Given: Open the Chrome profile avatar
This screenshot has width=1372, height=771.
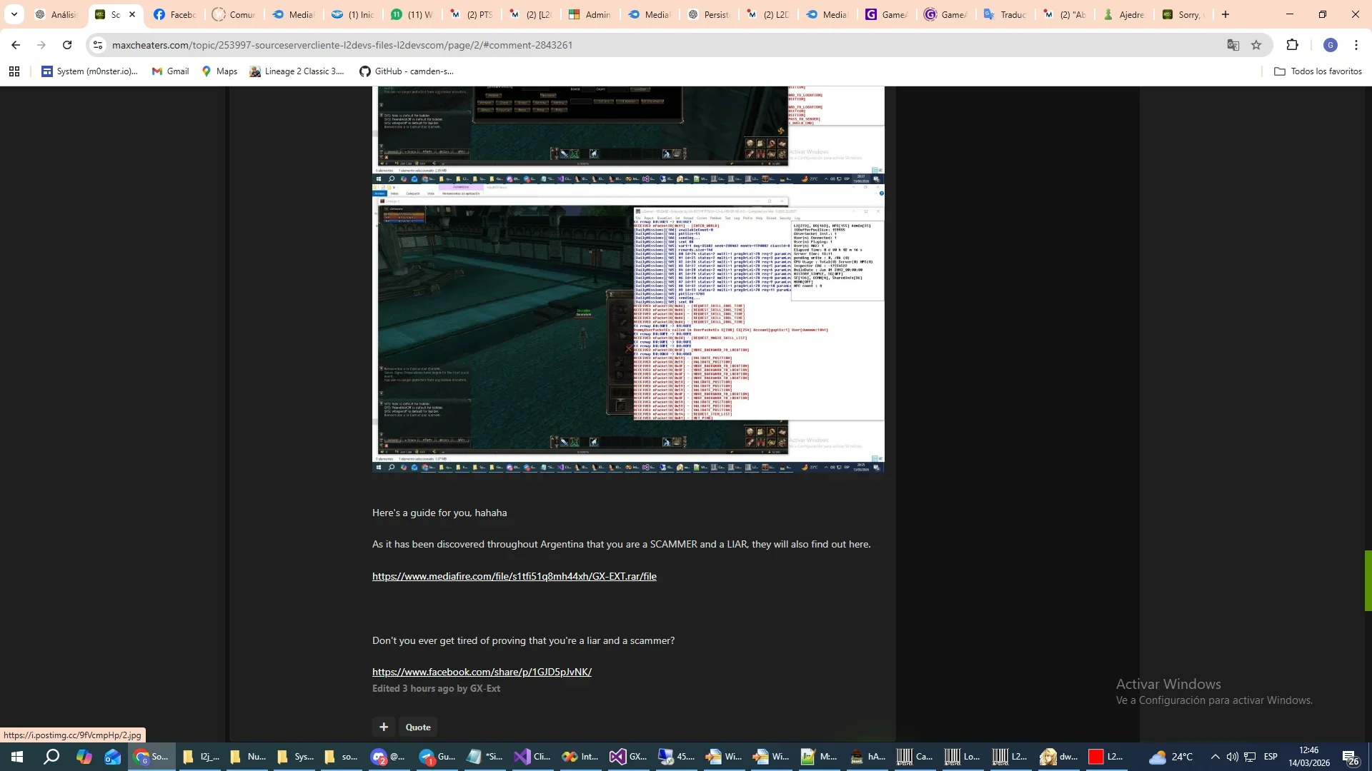Looking at the screenshot, I should coord(1331,45).
